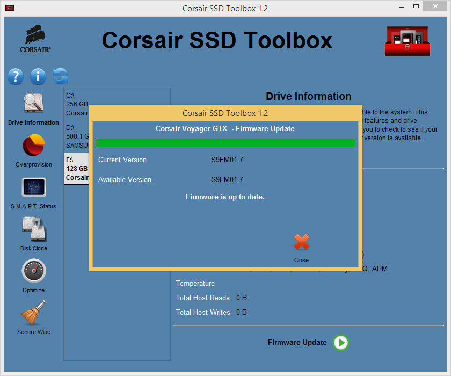Click the app icon in title bar

tap(10, 8)
